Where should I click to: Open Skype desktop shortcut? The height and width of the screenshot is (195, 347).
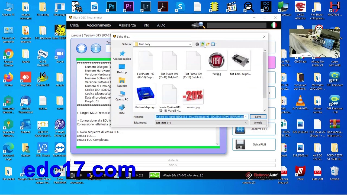click(x=180, y=6)
